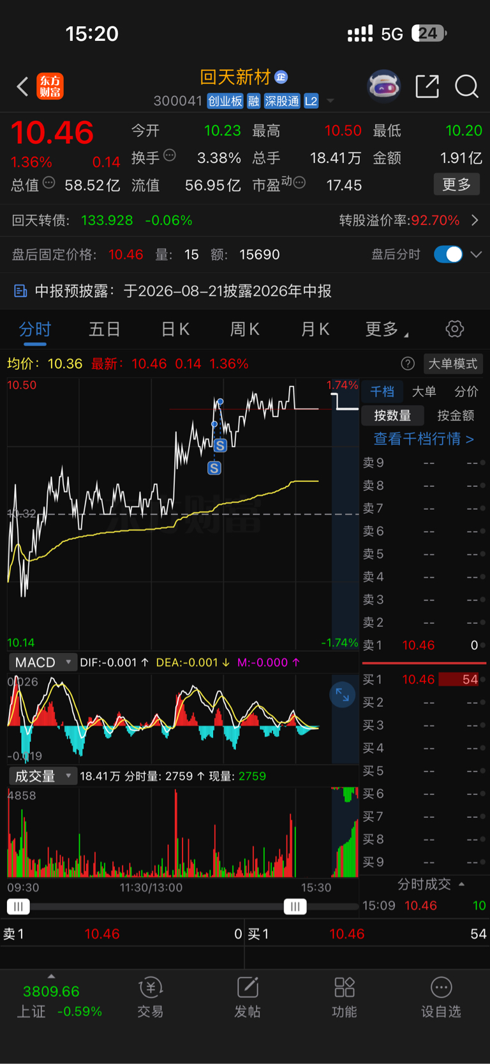Image resolution: width=490 pixels, height=1064 pixels.
Task: Tap the share export icon
Action: (x=427, y=86)
